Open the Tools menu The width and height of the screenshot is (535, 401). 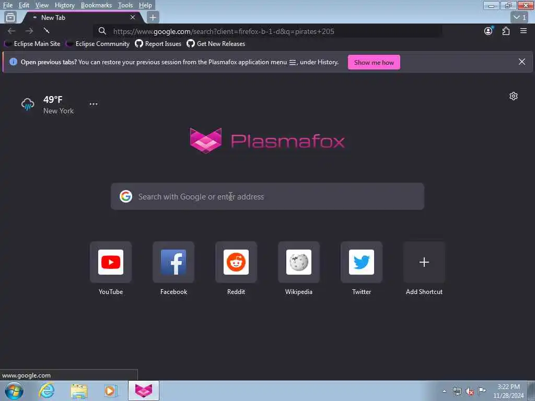[125, 5]
